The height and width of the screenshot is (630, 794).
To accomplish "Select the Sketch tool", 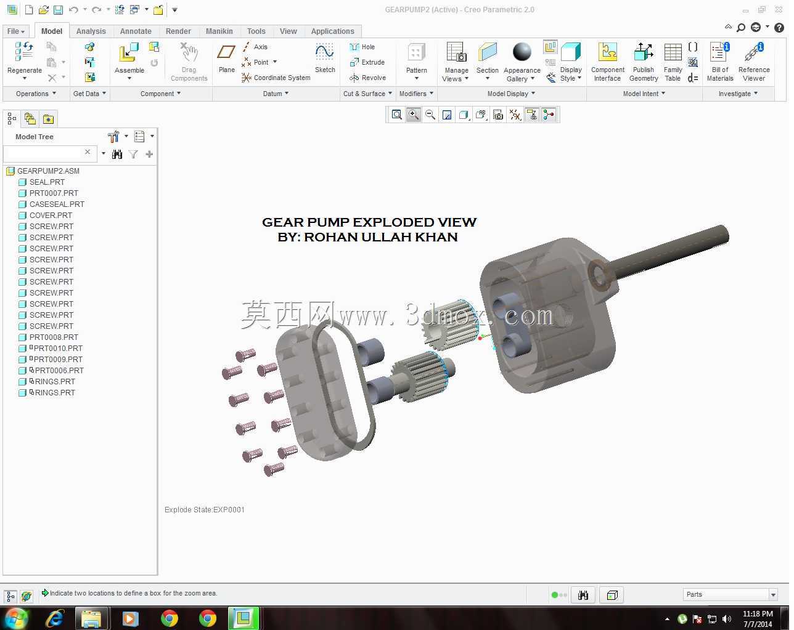I will [325, 58].
